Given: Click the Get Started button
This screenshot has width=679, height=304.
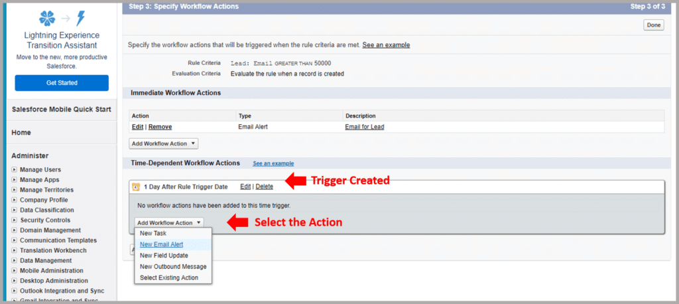Looking at the screenshot, I should pyautogui.click(x=62, y=83).
